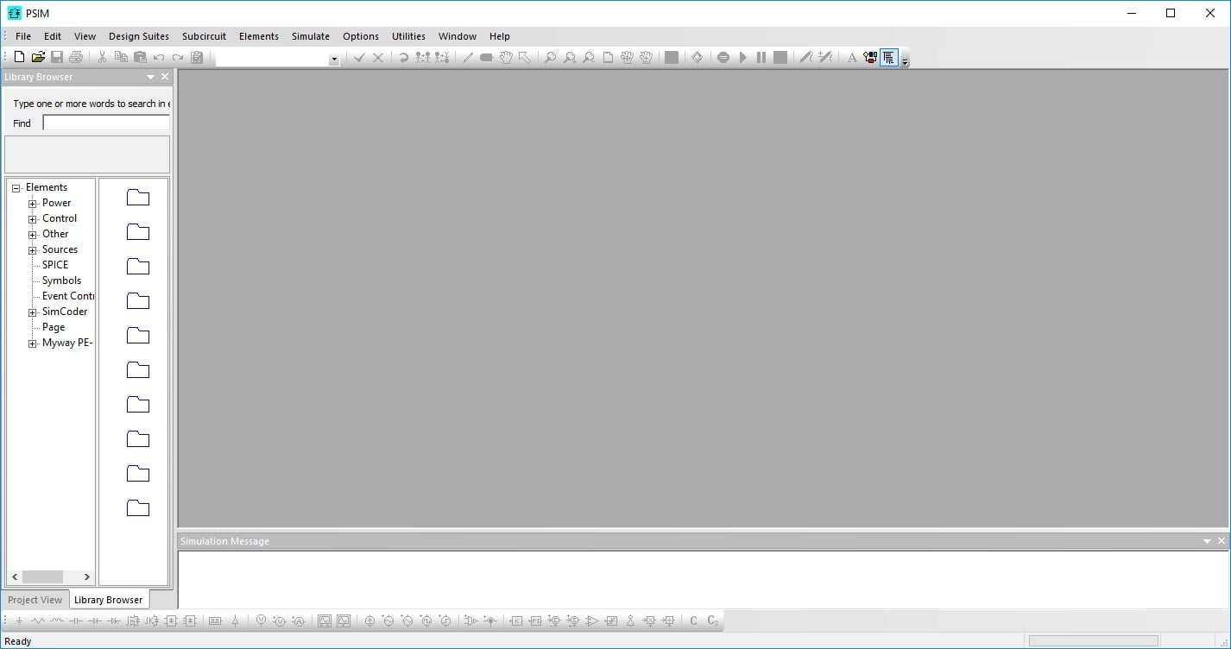This screenshot has height=649, width=1231.
Task: Open the Options menu
Action: (361, 36)
